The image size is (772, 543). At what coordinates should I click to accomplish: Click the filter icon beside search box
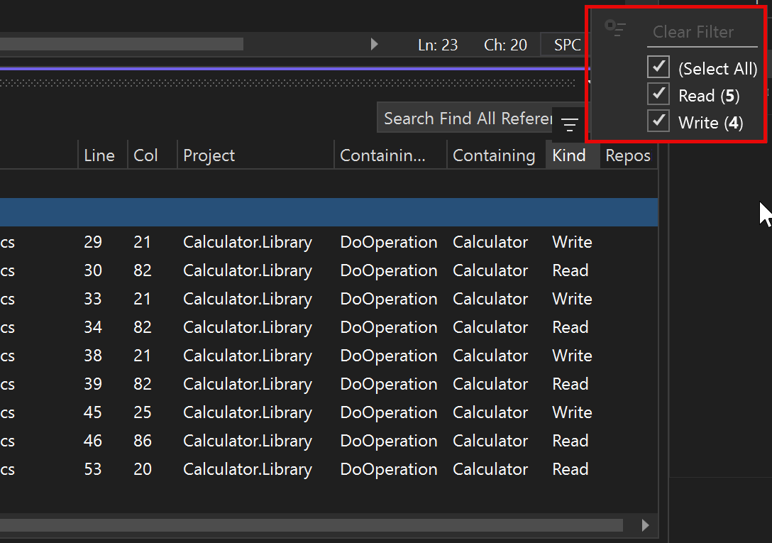tap(570, 125)
